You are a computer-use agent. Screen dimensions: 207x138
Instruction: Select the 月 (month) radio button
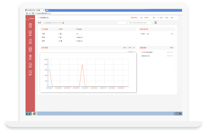click(x=124, y=47)
